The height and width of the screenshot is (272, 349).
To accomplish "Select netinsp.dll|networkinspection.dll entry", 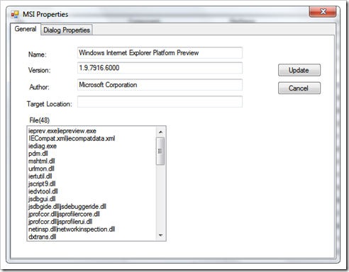I will click(x=92, y=229).
